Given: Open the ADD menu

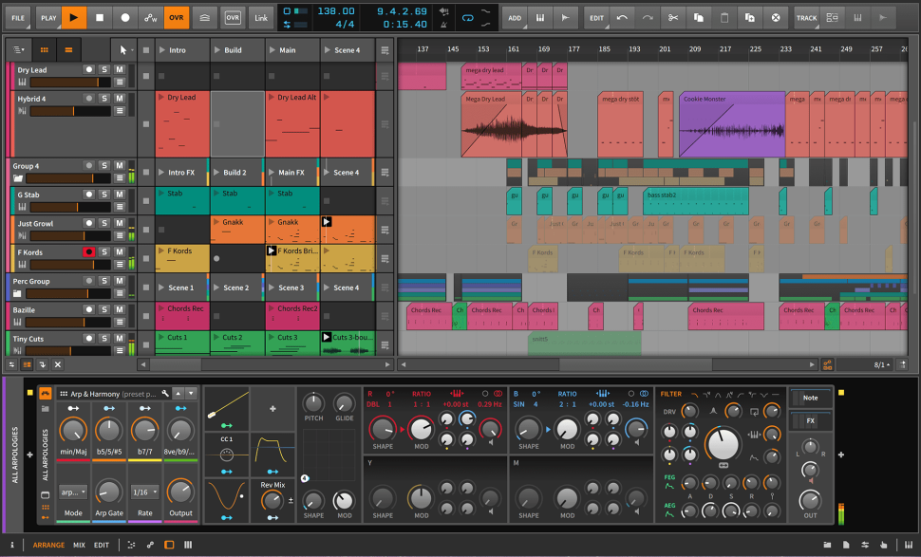Looking at the screenshot, I should (x=515, y=18).
